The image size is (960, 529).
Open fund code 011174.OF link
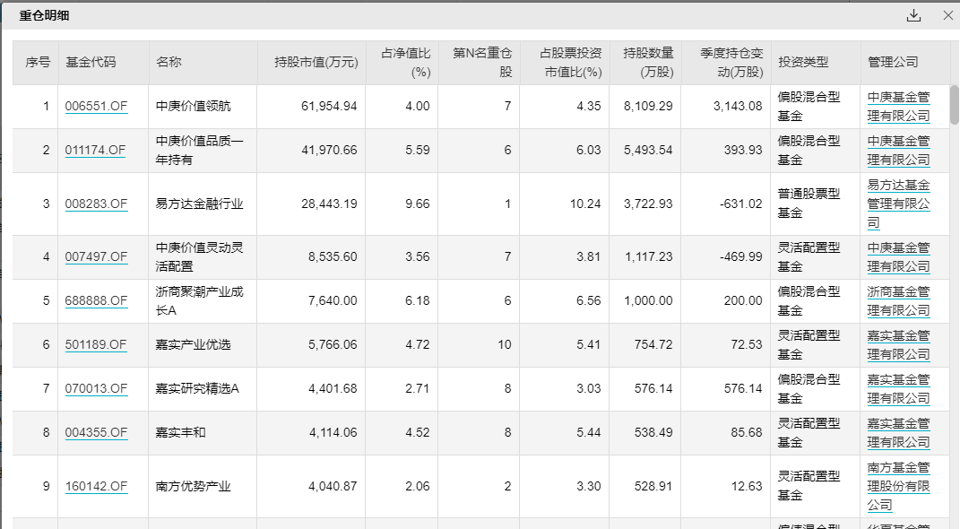coord(96,150)
